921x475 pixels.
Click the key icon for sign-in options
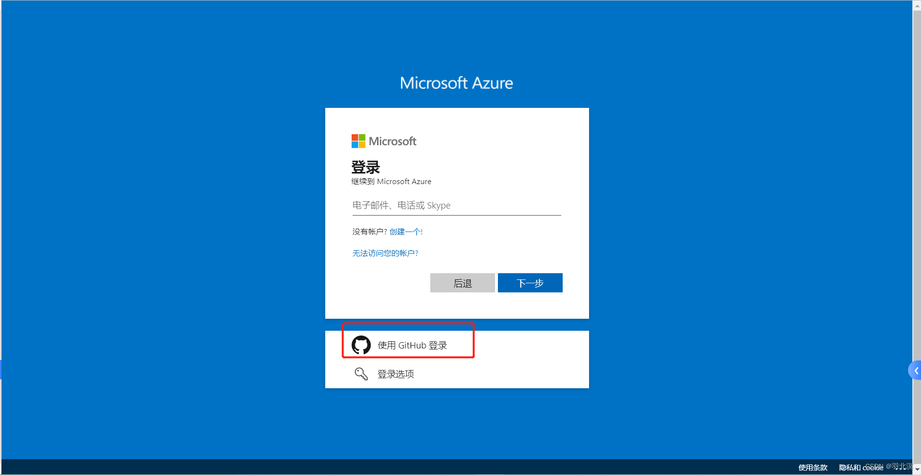click(x=361, y=374)
